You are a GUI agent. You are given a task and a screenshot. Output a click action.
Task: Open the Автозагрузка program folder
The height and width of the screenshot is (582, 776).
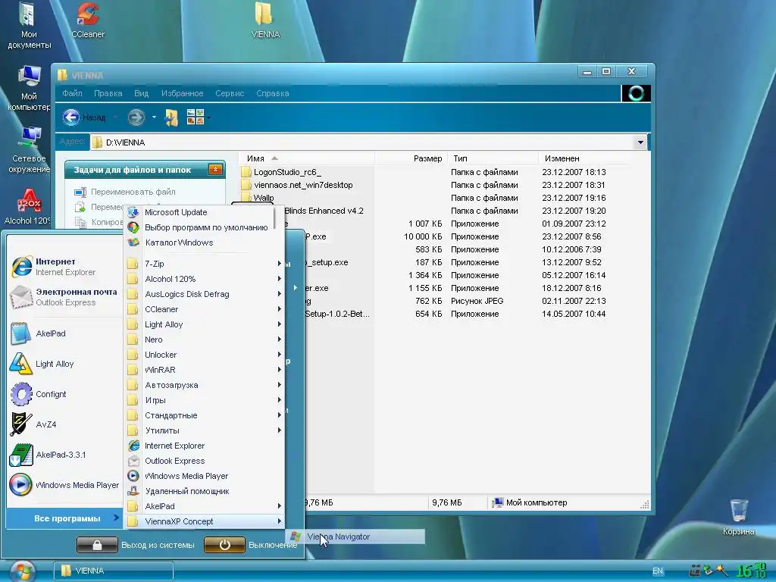(x=205, y=385)
